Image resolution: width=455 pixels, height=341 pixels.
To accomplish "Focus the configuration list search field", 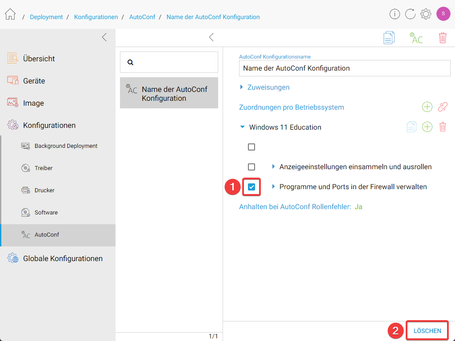I will tap(169, 62).
